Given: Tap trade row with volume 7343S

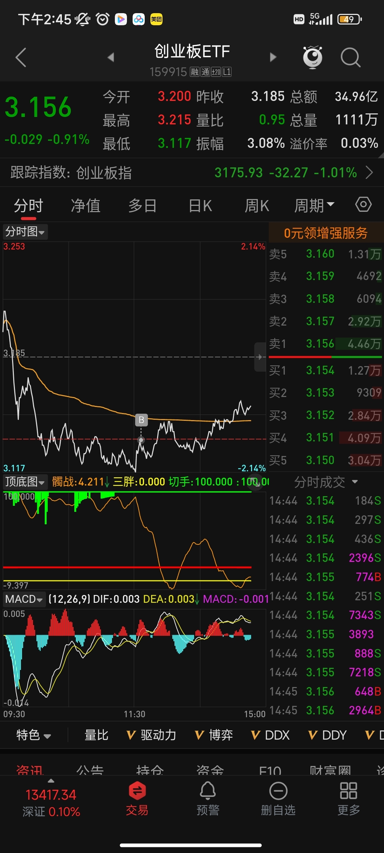Looking at the screenshot, I should (325, 615).
